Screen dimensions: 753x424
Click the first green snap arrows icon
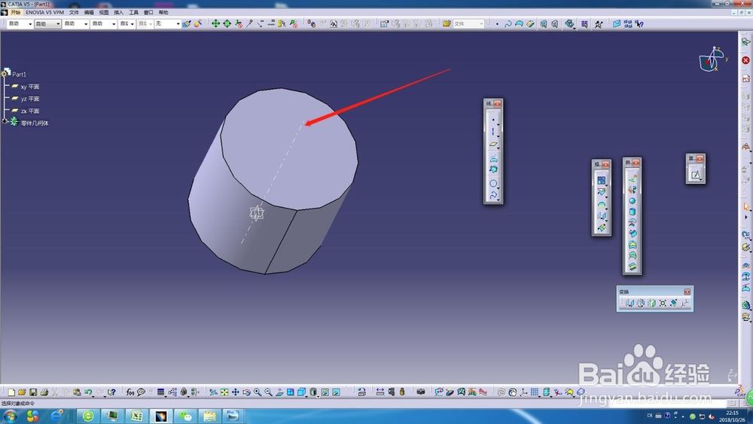click(x=215, y=23)
